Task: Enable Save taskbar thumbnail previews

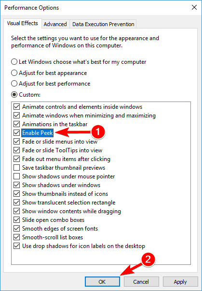Action: click(x=17, y=168)
